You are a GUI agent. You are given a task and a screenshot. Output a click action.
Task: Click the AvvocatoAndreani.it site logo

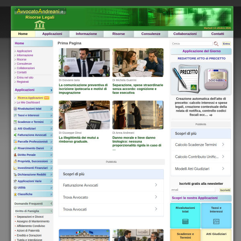coord(40,11)
